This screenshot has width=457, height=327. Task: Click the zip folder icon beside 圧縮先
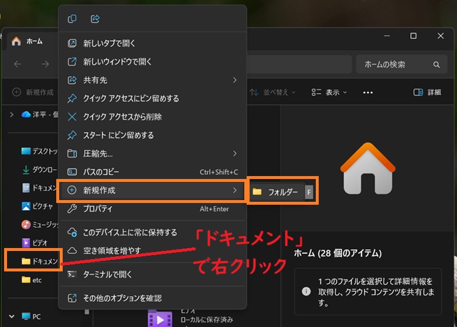tap(72, 153)
